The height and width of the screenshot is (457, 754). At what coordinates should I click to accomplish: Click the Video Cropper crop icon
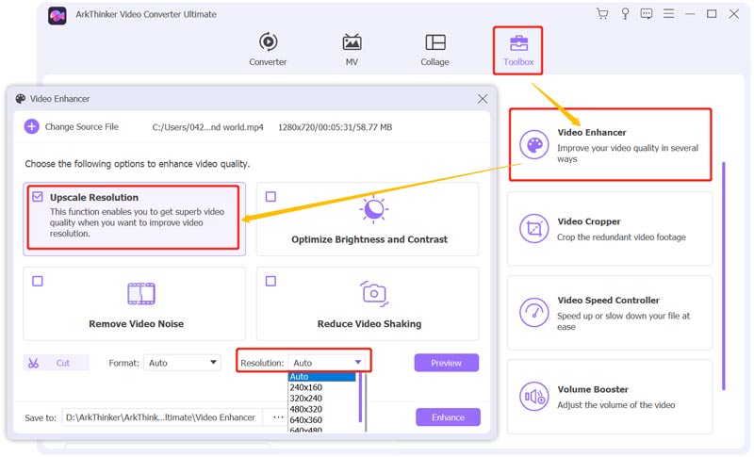coord(533,229)
